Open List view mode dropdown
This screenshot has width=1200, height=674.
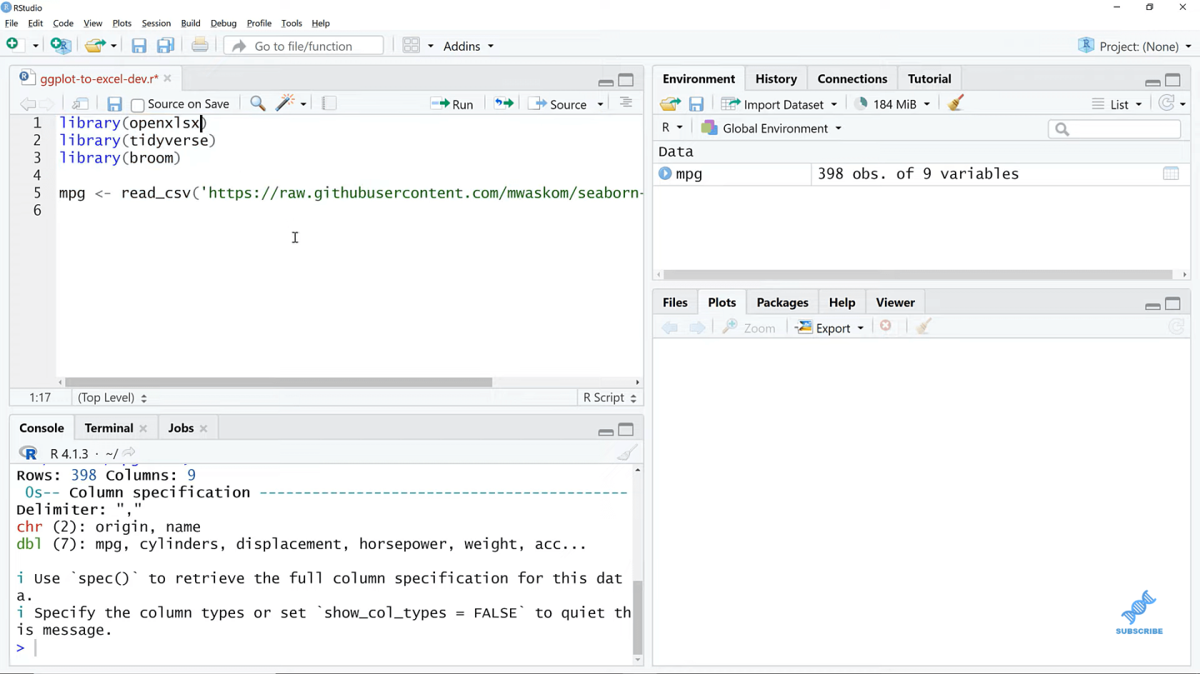[1117, 104]
